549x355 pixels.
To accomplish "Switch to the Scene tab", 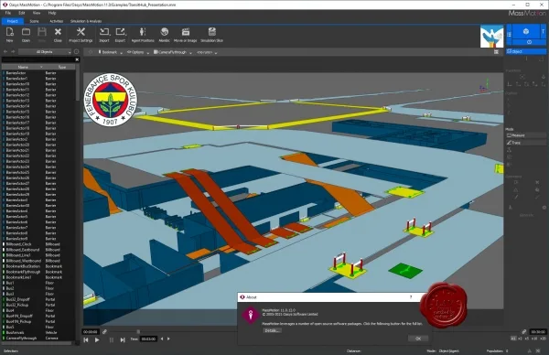I will tap(35, 21).
